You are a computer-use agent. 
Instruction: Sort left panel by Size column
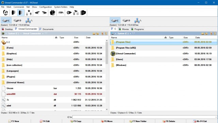79,38
